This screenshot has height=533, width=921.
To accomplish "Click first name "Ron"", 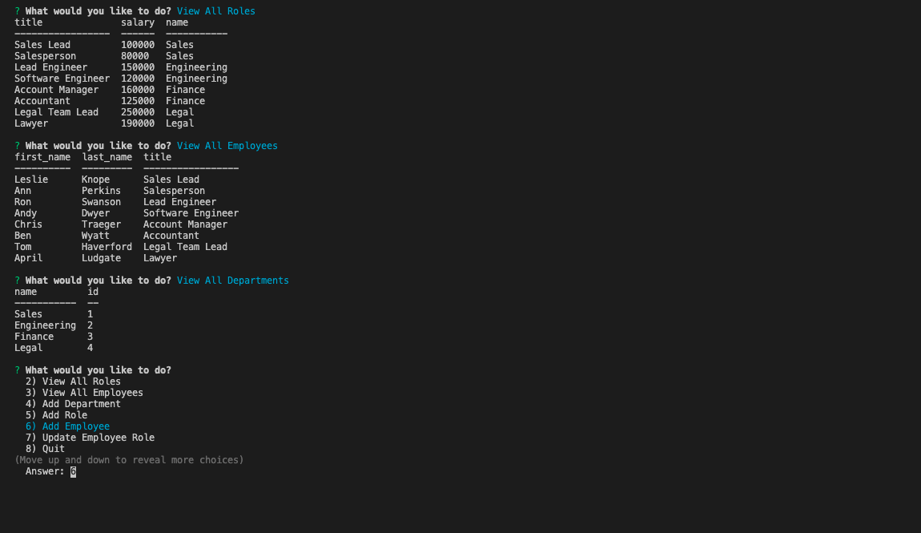I will pyautogui.click(x=23, y=201).
